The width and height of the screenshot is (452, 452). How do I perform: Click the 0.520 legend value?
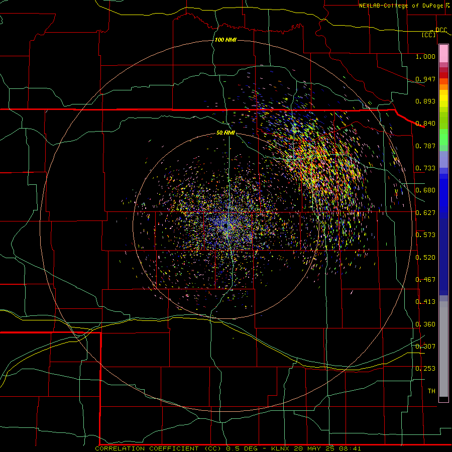[x=425, y=258]
